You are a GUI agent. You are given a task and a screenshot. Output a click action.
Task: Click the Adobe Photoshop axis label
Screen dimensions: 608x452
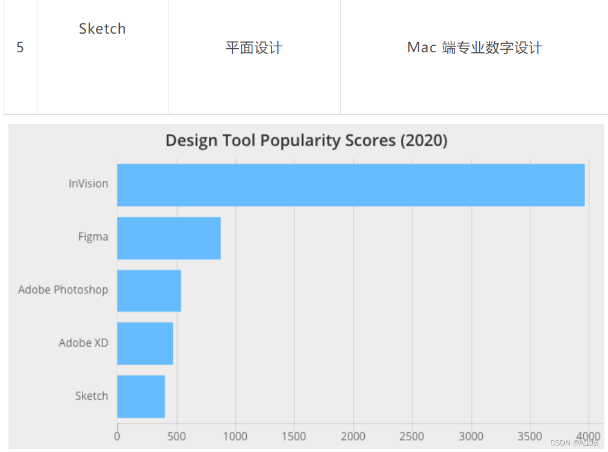[63, 290]
